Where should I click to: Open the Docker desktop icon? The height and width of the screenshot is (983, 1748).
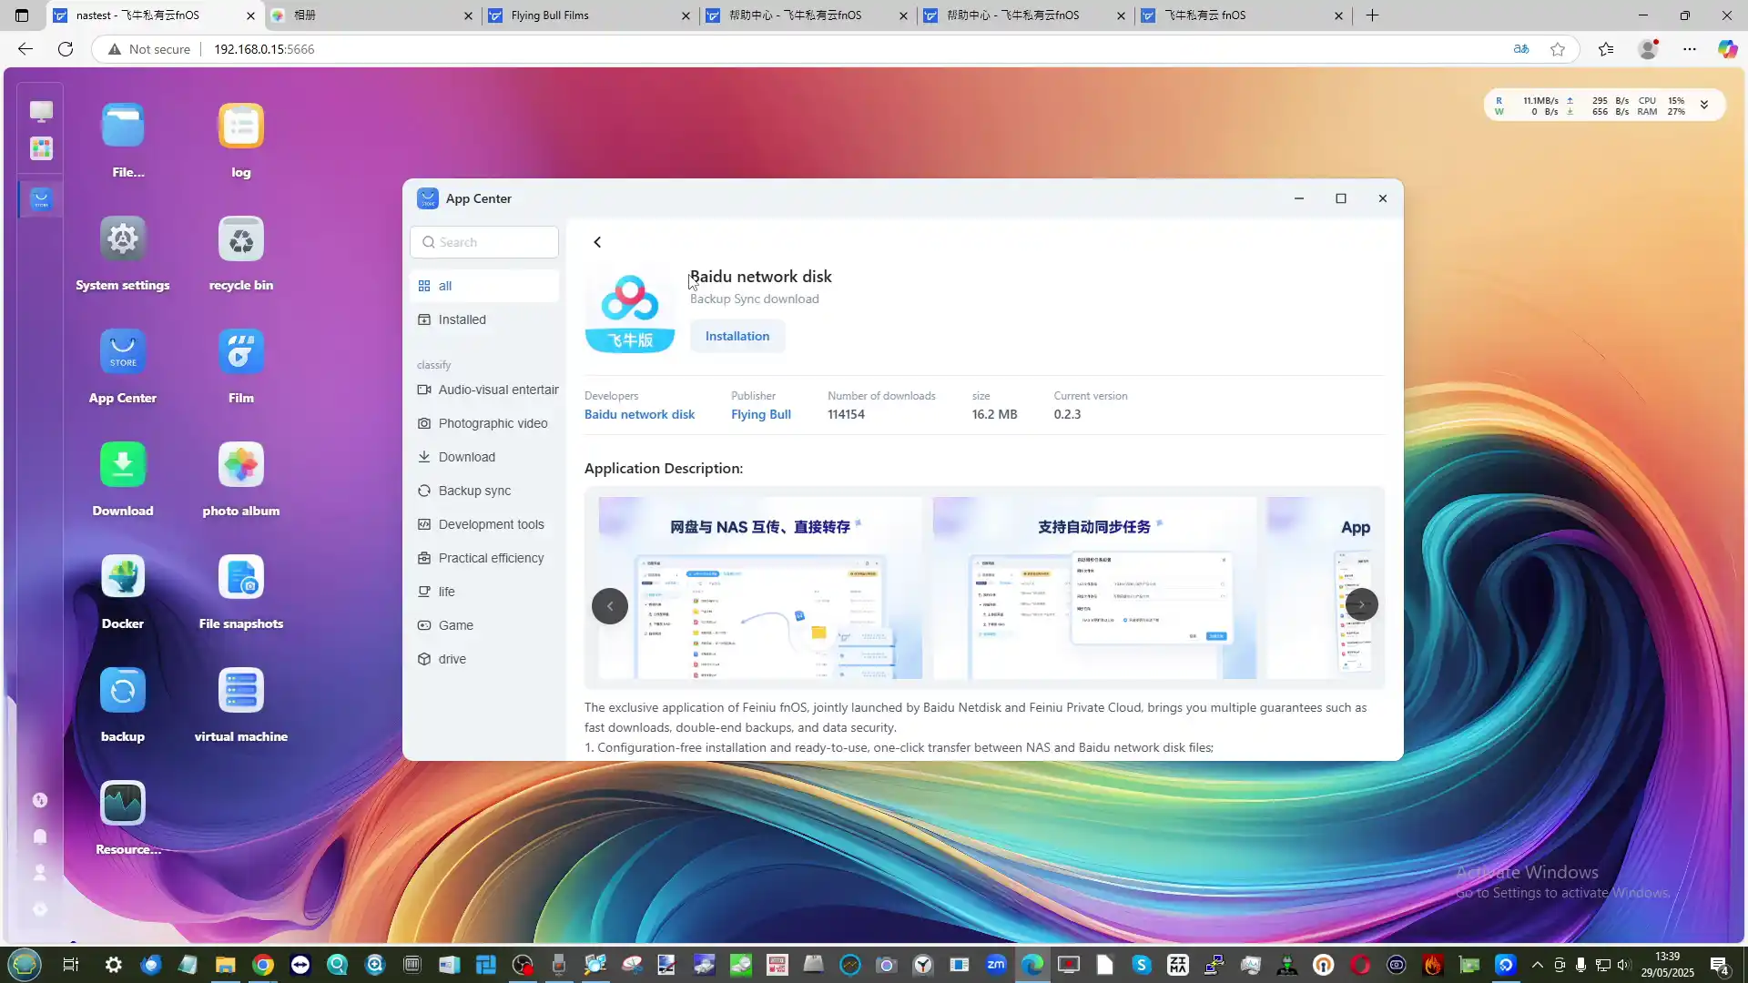pos(123,577)
